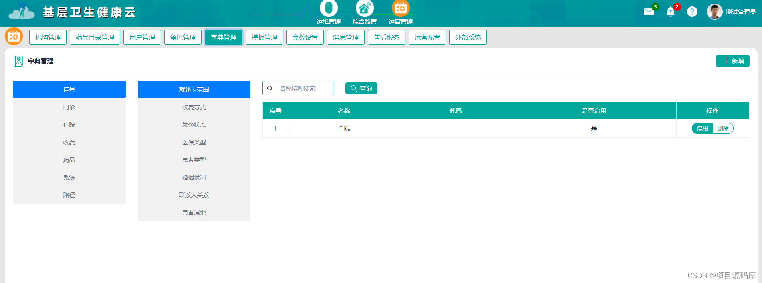This screenshot has height=283, width=762.
Task: Select 就诊状态 dictionary item
Action: [x=194, y=125]
